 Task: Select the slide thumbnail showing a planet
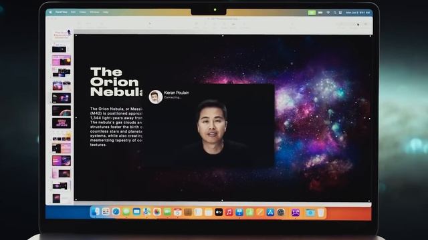point(62,111)
